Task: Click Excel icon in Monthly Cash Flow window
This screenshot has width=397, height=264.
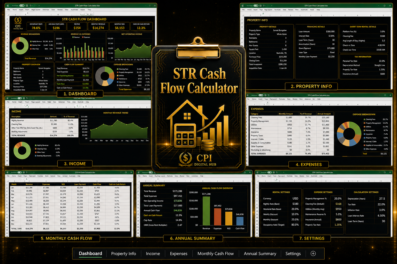Action: tap(8, 172)
